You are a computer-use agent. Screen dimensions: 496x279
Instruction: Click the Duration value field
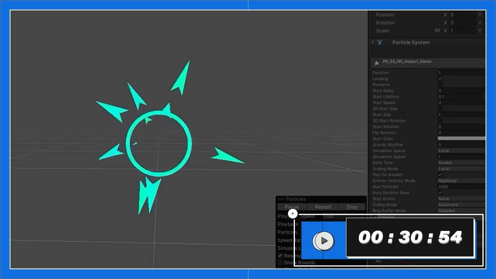tap(461, 72)
